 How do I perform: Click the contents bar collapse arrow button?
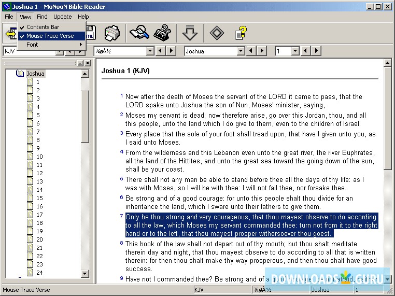point(80,63)
